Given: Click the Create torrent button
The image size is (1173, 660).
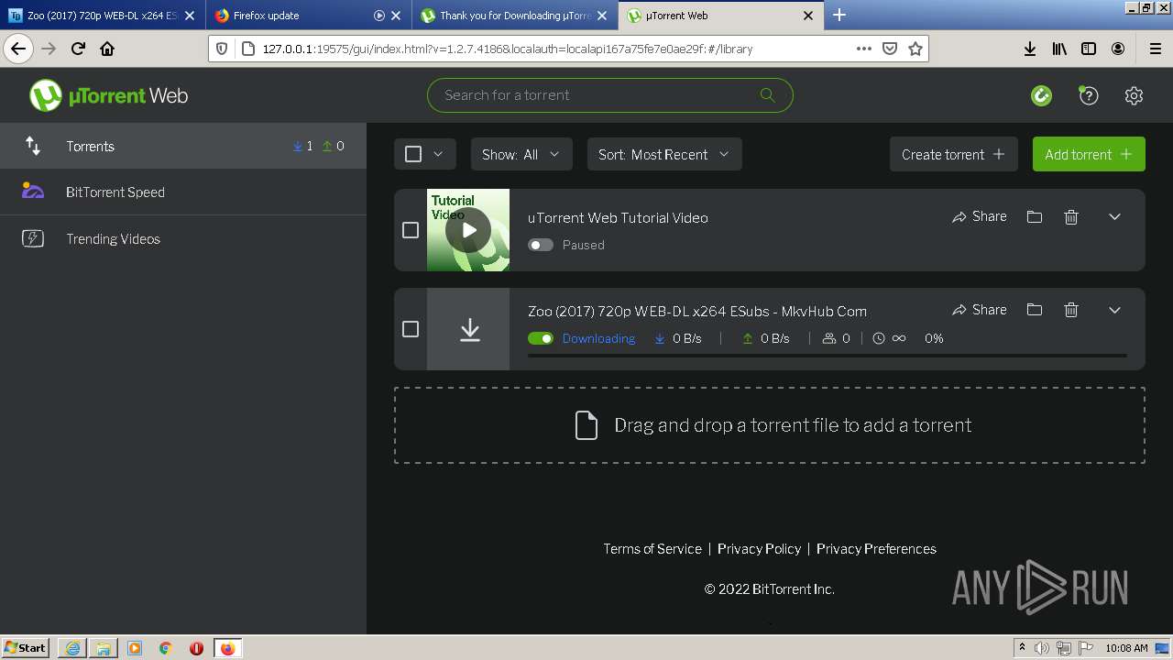Looking at the screenshot, I should [953, 154].
